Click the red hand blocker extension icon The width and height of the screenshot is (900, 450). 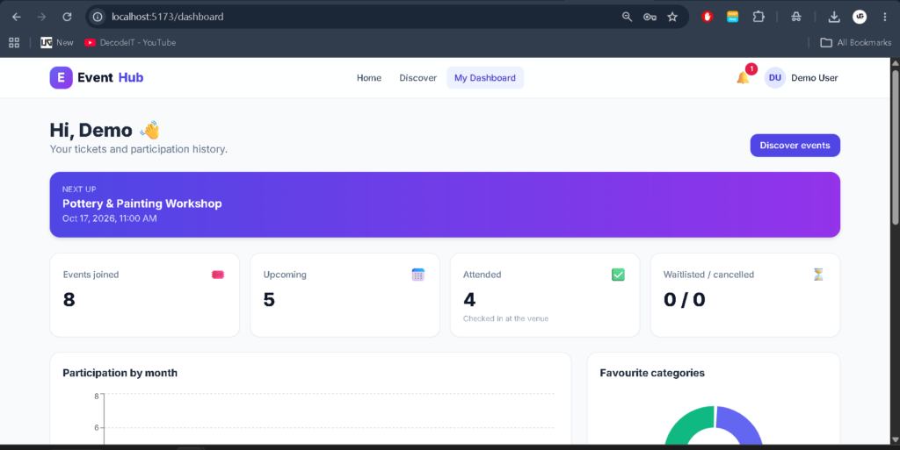[x=708, y=17]
